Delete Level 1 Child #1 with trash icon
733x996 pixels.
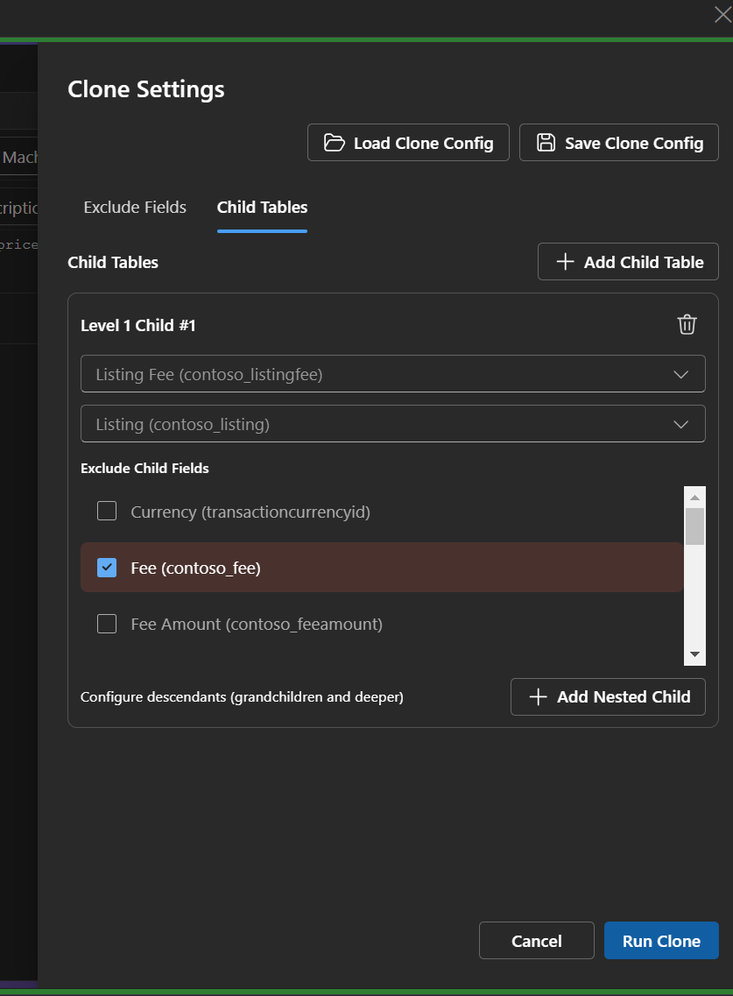tap(687, 325)
